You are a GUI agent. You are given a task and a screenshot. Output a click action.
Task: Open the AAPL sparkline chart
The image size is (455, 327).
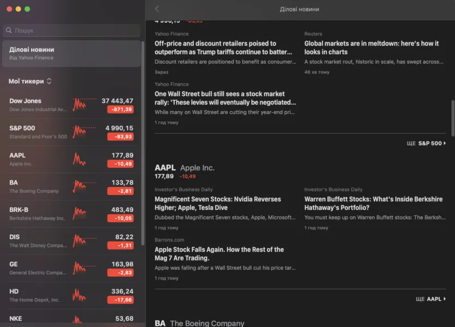point(79,159)
